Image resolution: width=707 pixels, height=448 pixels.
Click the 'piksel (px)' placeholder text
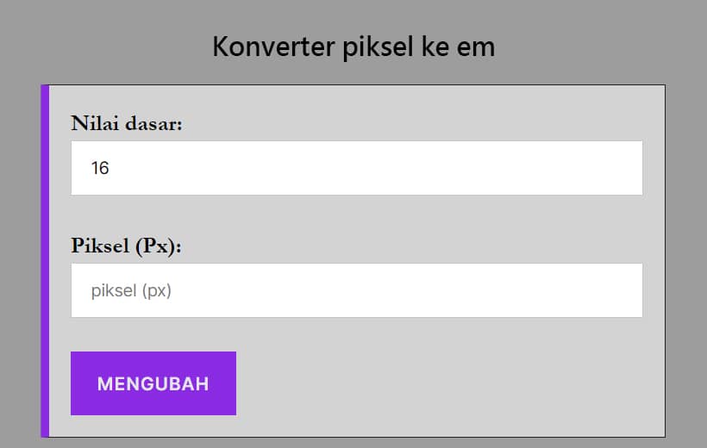pos(131,291)
